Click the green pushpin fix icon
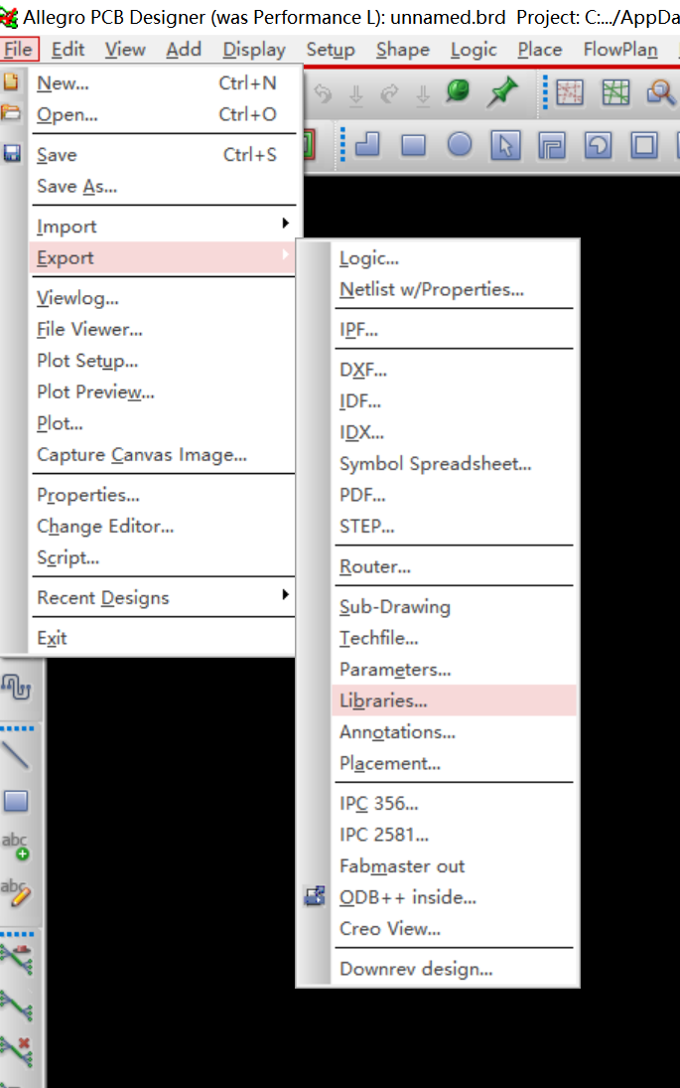 click(x=502, y=91)
